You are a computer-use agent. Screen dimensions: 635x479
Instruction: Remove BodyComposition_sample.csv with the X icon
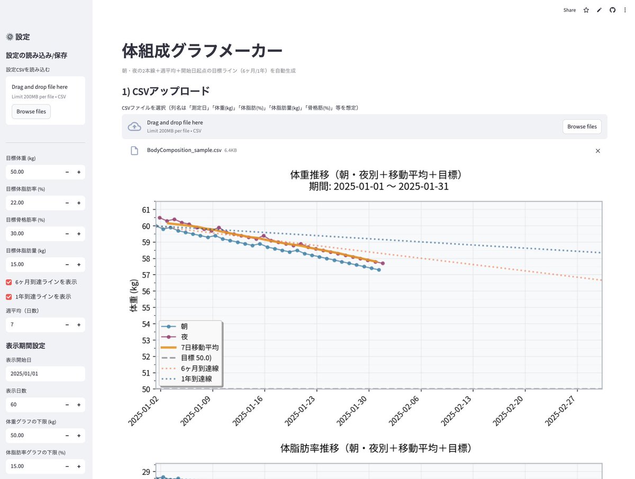598,151
